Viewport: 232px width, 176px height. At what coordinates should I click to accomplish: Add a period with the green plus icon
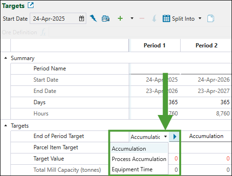tap(120, 18)
